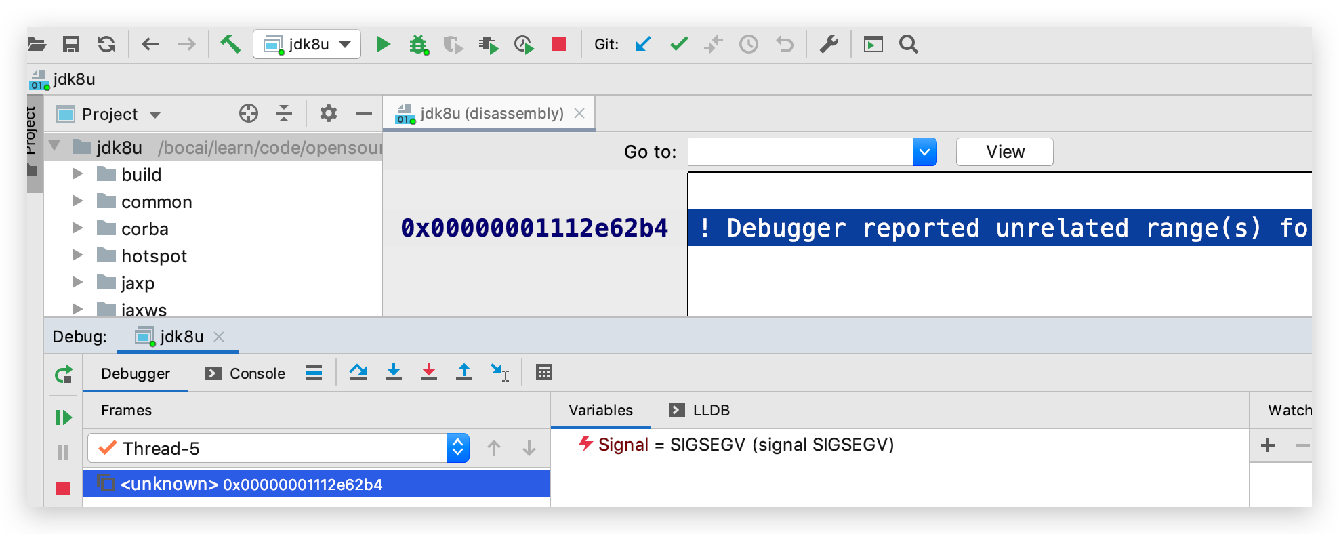Select the <unknown> 0x00000001112e62b4 frame
Viewport: 1339px width, 534px height.
316,484
